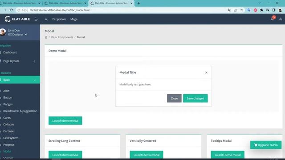Viewport: 285px width, 160px height.
Task: Close the first browser tab
Action: 39,3
